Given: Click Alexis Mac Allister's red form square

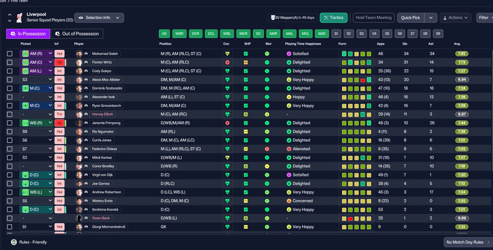Looking at the screenshot, I should 363,80.
